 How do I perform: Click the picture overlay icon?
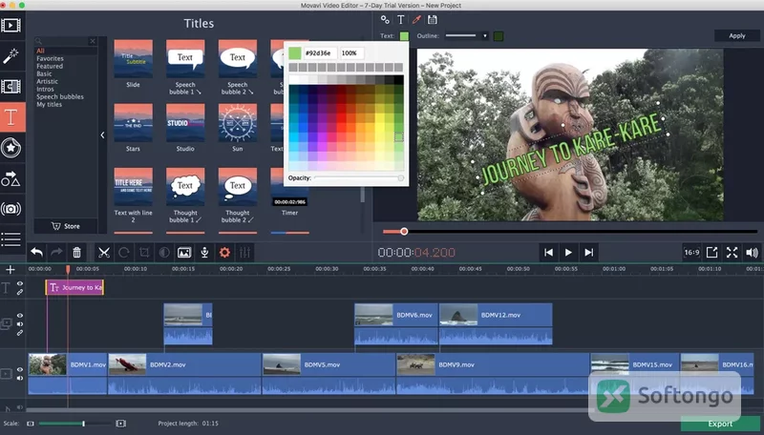[x=184, y=252]
